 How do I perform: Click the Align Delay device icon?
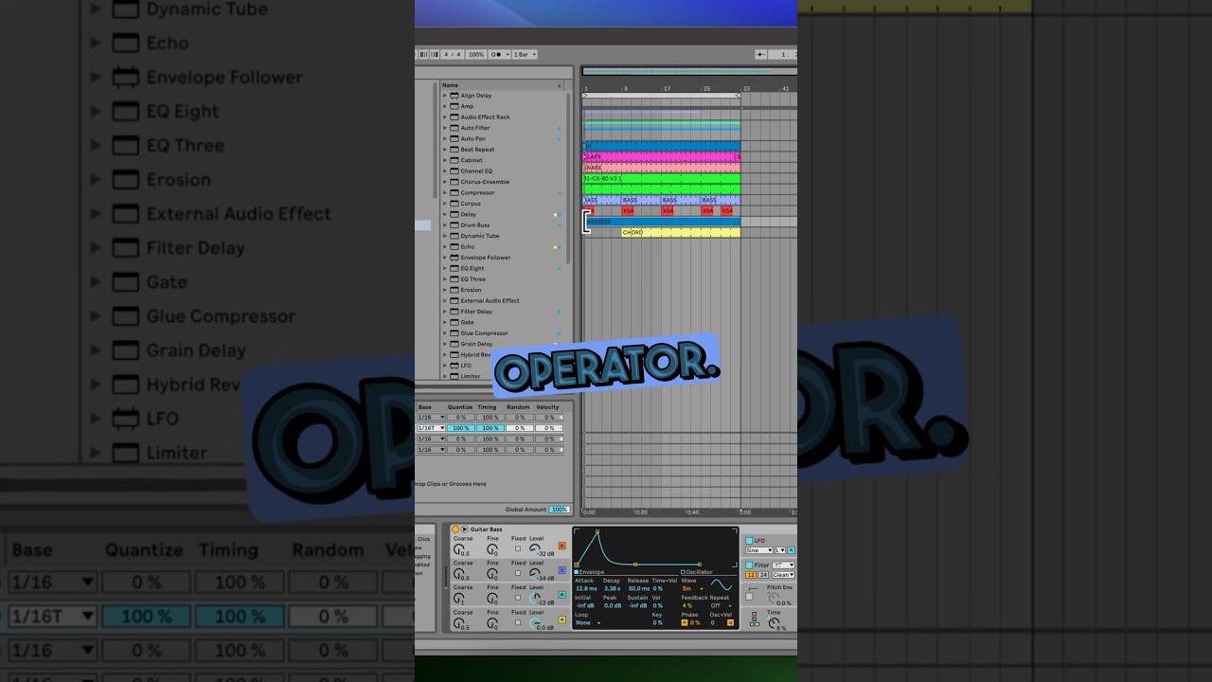pyautogui.click(x=454, y=96)
